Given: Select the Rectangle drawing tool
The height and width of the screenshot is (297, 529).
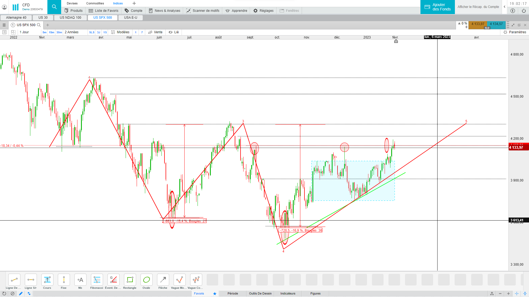Looking at the screenshot, I should coord(130,280).
